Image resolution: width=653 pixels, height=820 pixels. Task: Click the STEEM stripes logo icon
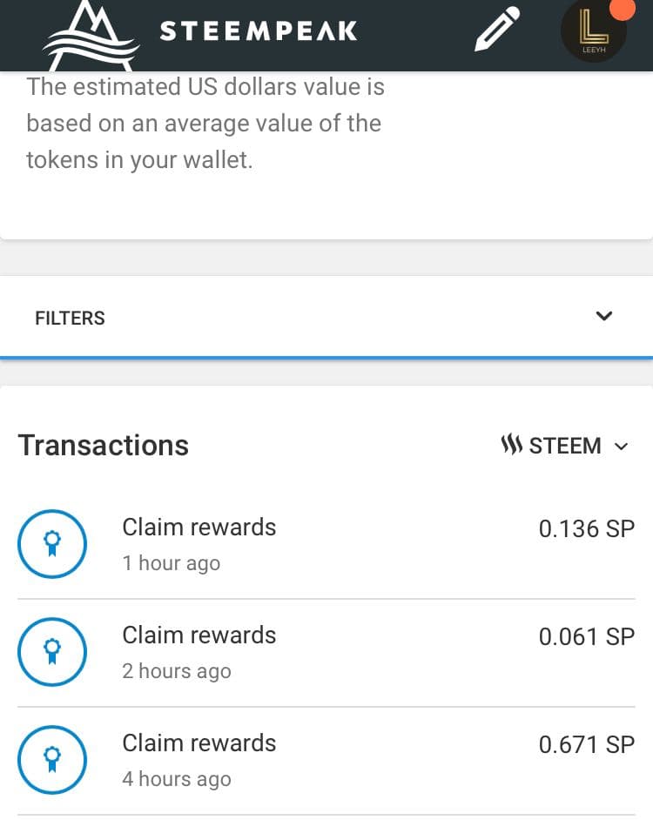(x=511, y=446)
